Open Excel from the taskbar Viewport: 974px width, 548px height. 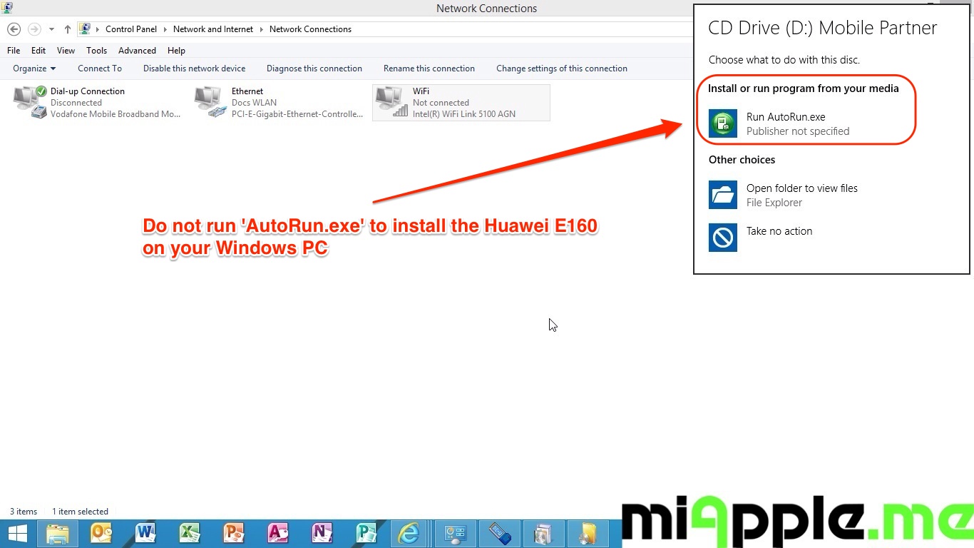point(190,534)
